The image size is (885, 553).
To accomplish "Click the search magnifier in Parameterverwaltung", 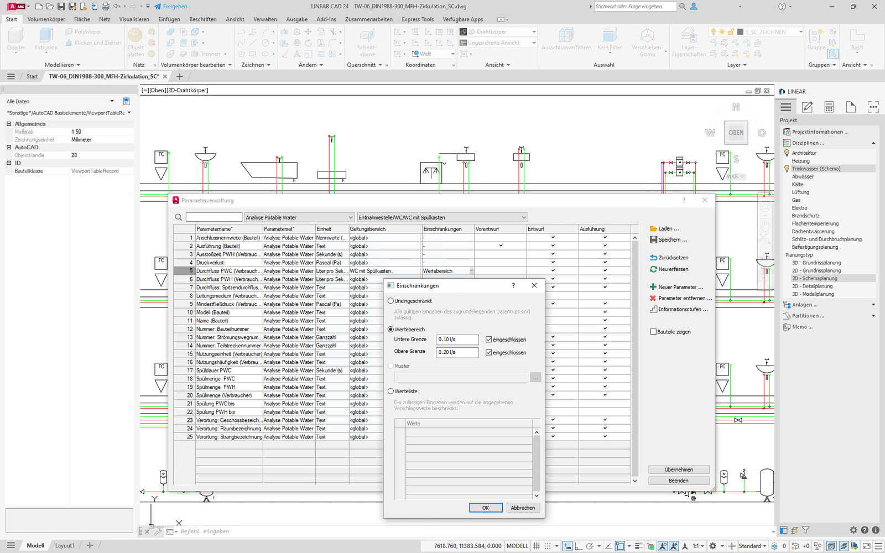I will (179, 217).
